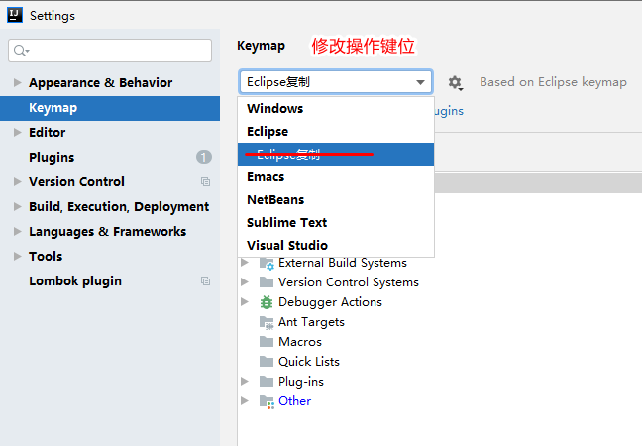Image resolution: width=642 pixels, height=446 pixels.
Task: Select NetBeans keymap from the list
Action: 336,200
